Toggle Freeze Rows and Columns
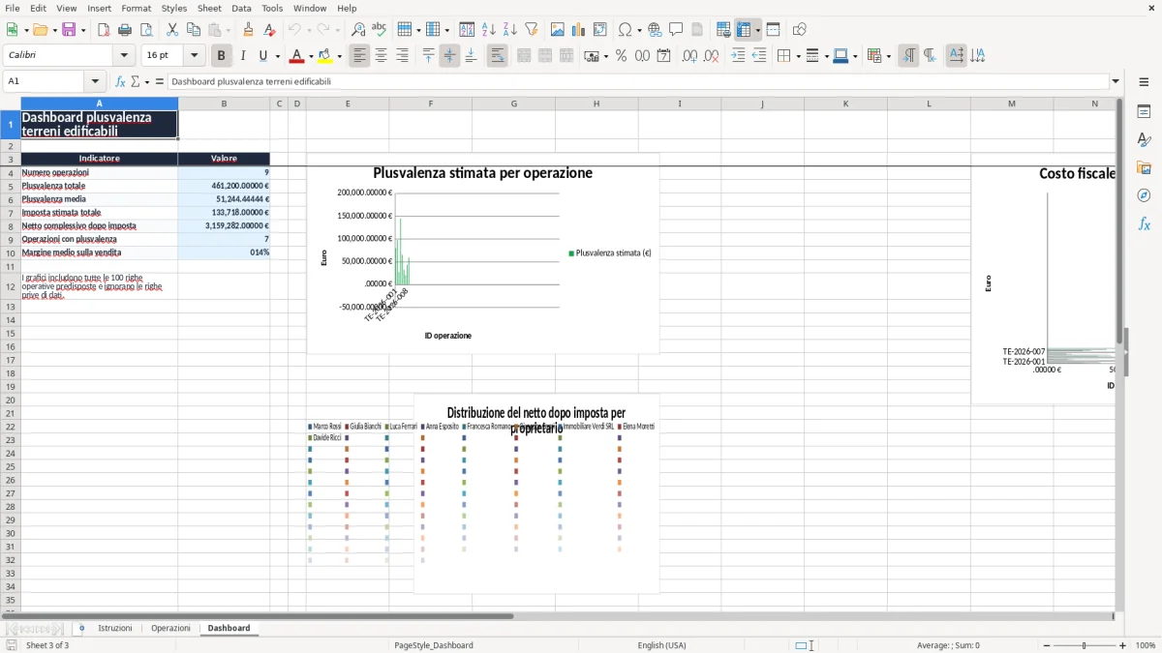 pyautogui.click(x=744, y=30)
